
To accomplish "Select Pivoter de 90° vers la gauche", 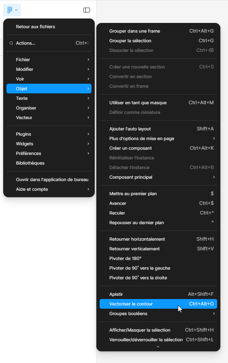I will click(x=158, y=268).
